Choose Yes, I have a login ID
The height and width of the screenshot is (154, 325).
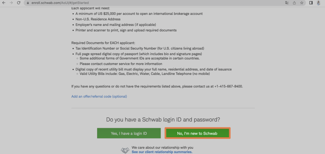[129, 133]
